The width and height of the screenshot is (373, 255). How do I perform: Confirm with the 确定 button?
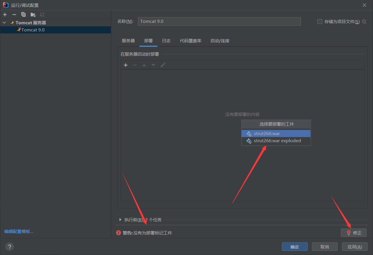pyautogui.click(x=295, y=247)
